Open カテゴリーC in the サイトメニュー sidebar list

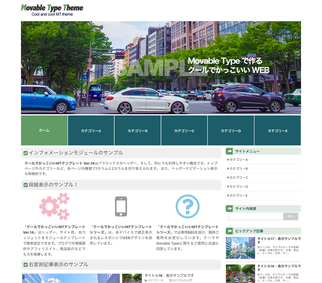click(239, 178)
